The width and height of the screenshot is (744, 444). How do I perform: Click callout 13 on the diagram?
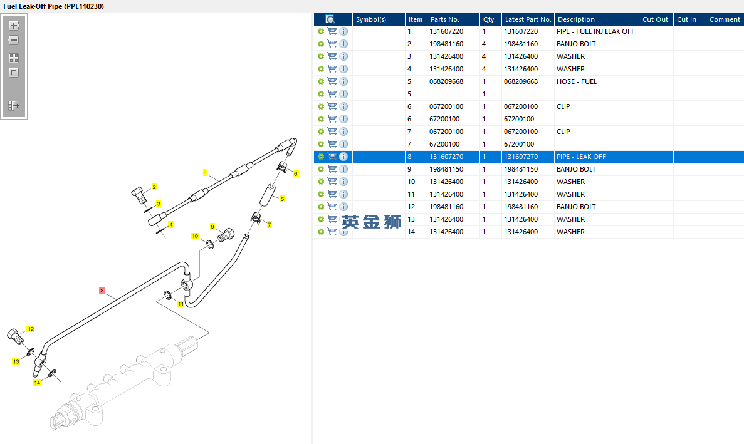16,361
